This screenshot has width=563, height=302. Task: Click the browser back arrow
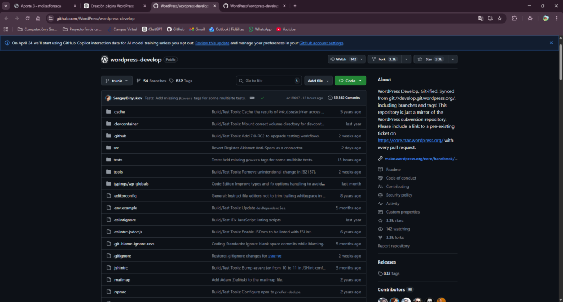tap(7, 18)
